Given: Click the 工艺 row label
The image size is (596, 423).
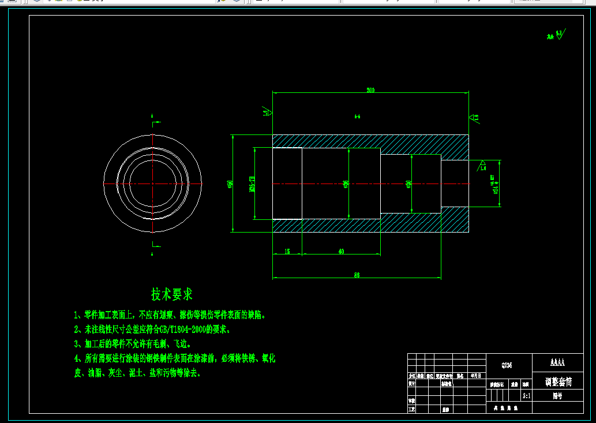Looking at the screenshot, I should tap(411, 409).
